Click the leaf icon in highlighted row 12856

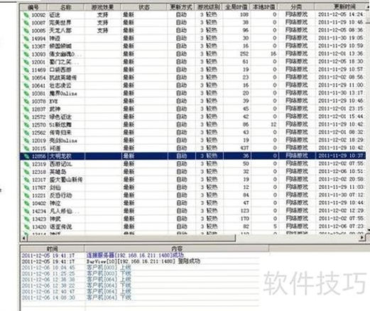click(x=26, y=156)
